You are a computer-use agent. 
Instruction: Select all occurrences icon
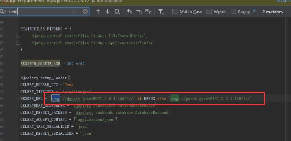click(148, 11)
